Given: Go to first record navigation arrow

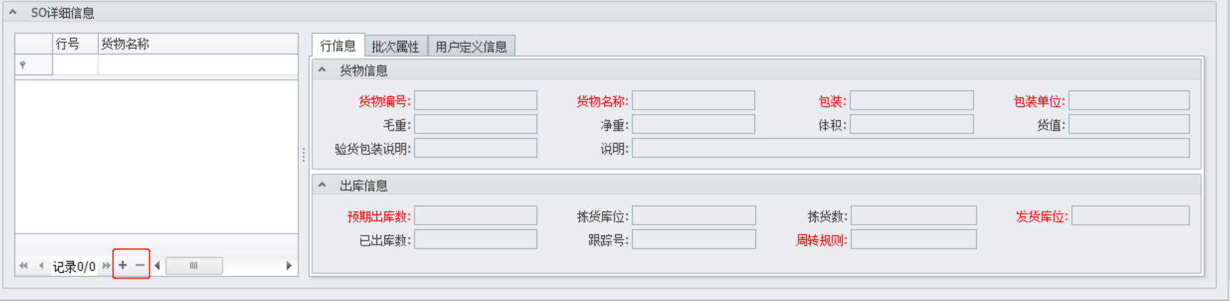Looking at the screenshot, I should click(x=24, y=266).
